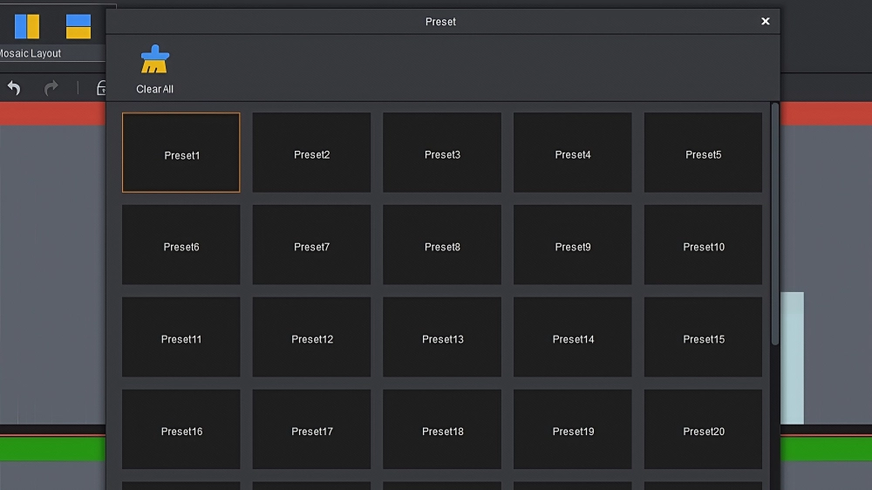This screenshot has width=872, height=490.
Task: Pick the Preset11 tile
Action: [x=181, y=337]
